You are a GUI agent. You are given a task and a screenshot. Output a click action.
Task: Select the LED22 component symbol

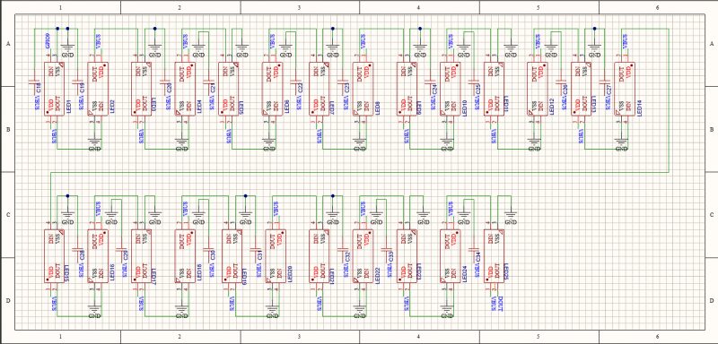(x=363, y=256)
